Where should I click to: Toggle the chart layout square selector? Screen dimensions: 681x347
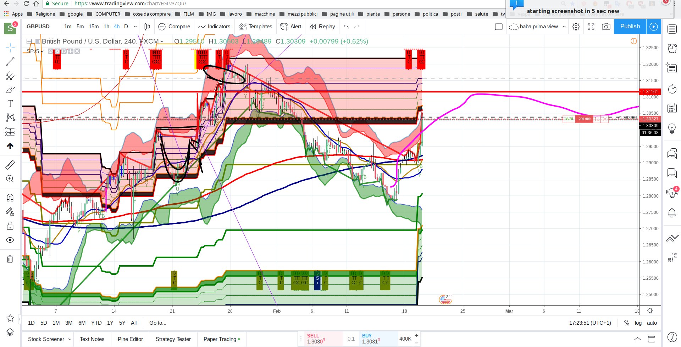(499, 27)
